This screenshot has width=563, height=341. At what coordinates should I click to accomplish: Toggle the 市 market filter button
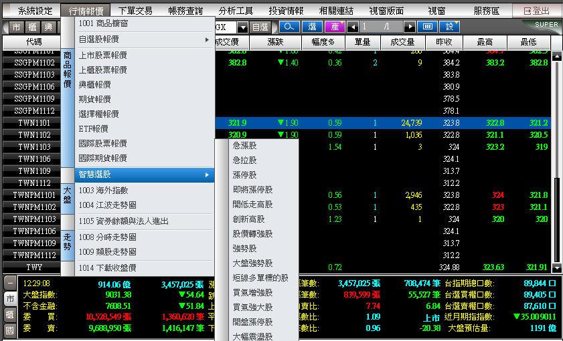(x=16, y=27)
